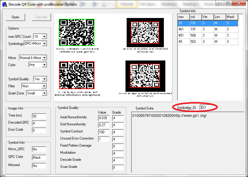
Task: Click the Unused Error Correction value field
Action: click(x=104, y=139)
